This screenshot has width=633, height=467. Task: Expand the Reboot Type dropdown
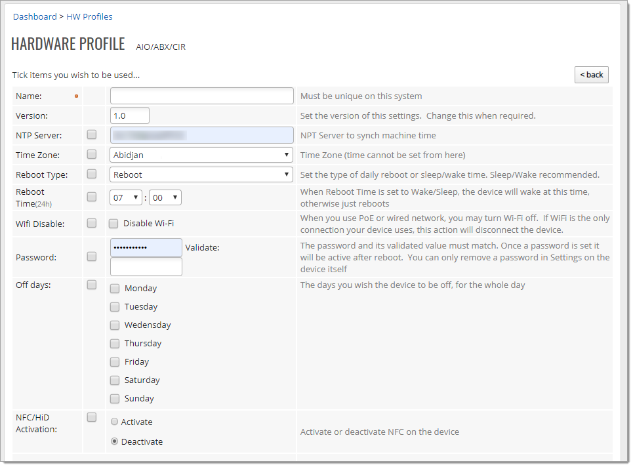pos(201,174)
